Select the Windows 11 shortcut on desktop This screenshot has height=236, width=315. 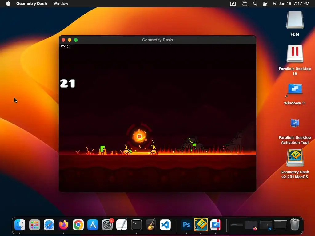click(295, 89)
